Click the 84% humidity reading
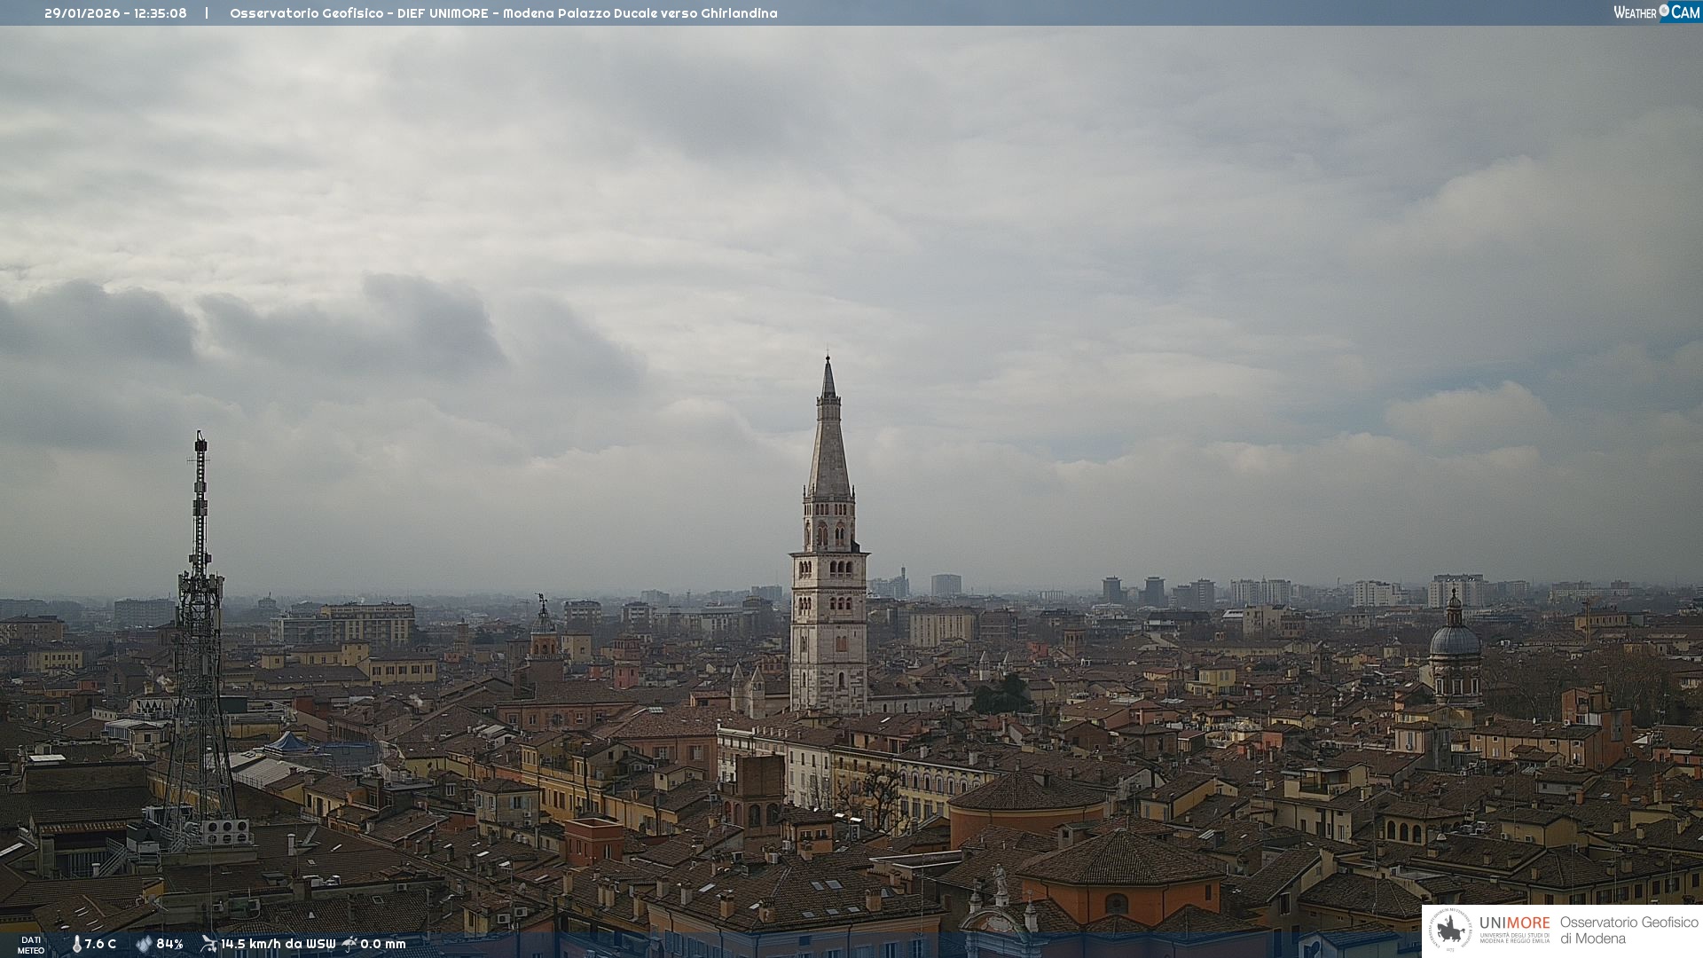The height and width of the screenshot is (958, 1703). pyautogui.click(x=169, y=944)
